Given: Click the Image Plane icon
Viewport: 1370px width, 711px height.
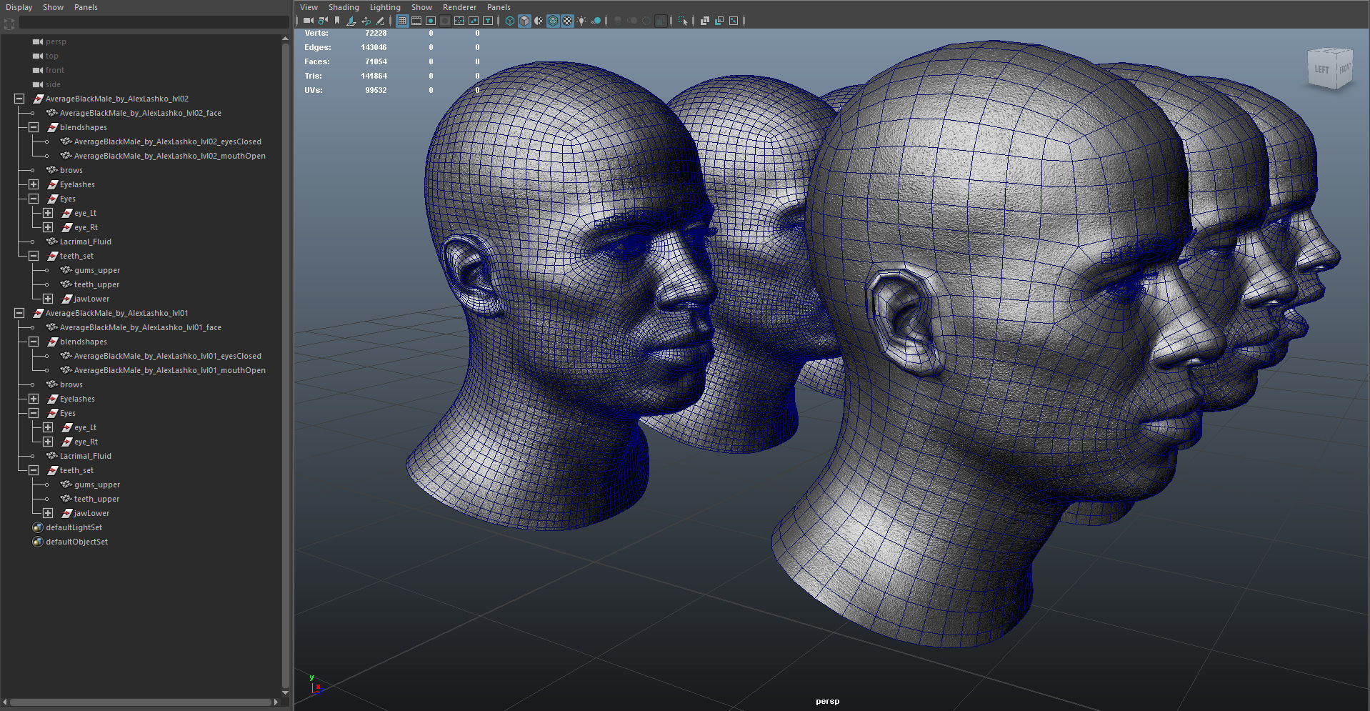Looking at the screenshot, I should 351,21.
